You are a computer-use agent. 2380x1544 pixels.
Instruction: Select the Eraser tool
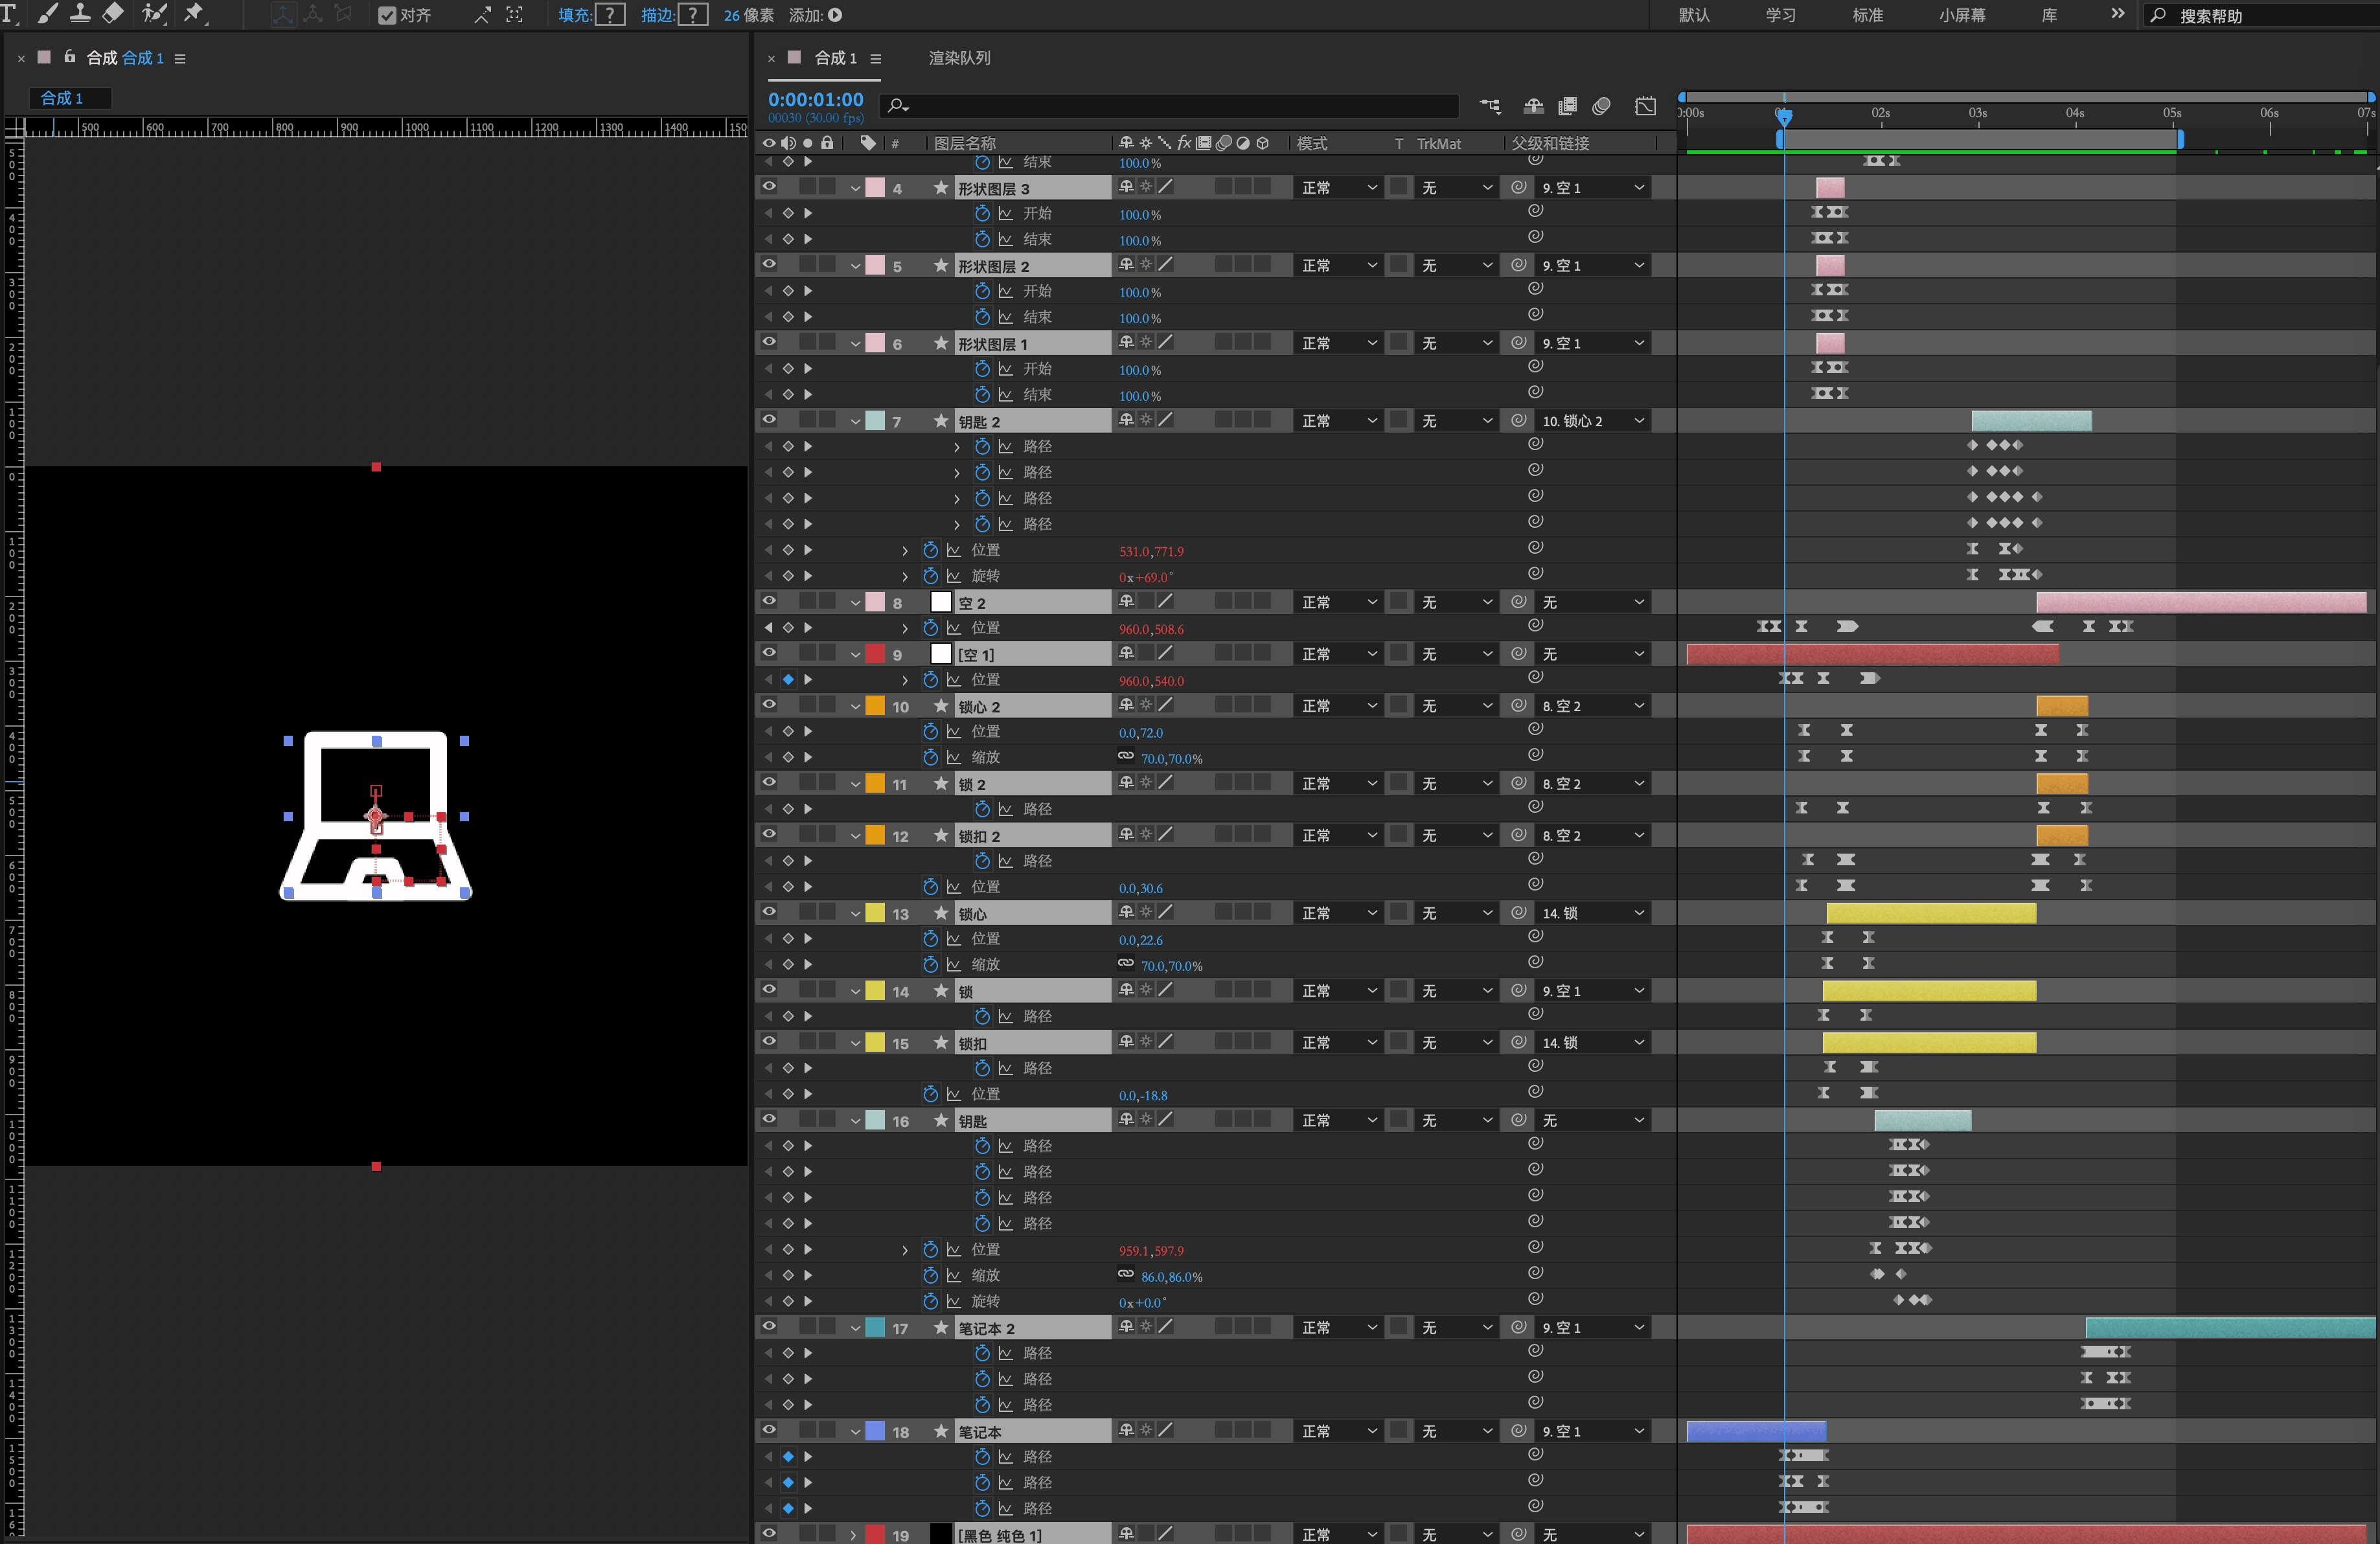click(113, 13)
